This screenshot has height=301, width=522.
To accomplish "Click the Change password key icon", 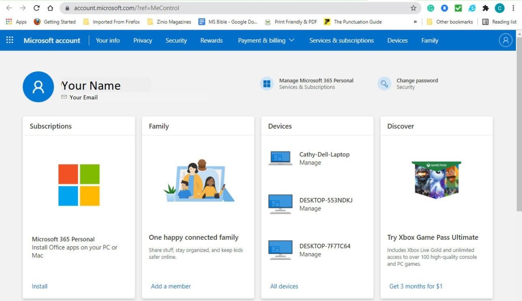I will point(384,83).
